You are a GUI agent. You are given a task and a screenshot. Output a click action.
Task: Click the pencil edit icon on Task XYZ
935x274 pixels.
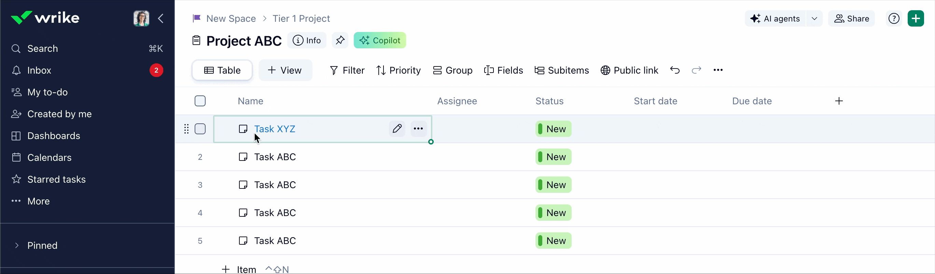397,129
